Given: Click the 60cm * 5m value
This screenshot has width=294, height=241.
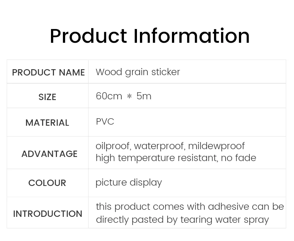Looking at the screenshot, I should tap(124, 96).
